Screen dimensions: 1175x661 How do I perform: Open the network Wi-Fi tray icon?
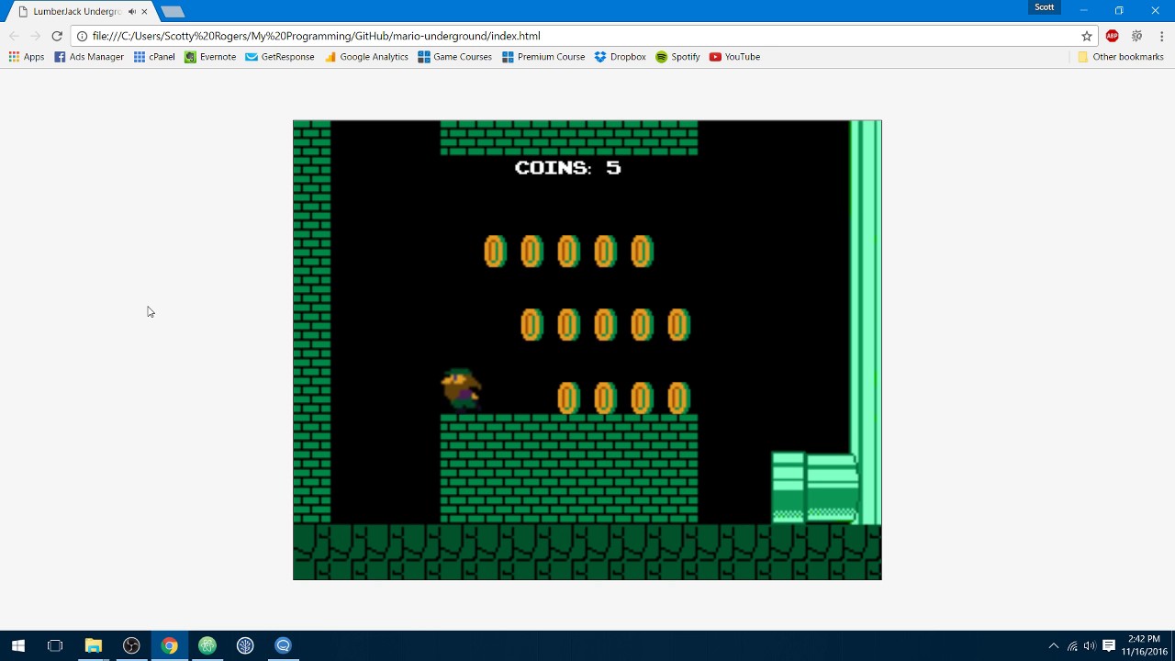pyautogui.click(x=1072, y=645)
